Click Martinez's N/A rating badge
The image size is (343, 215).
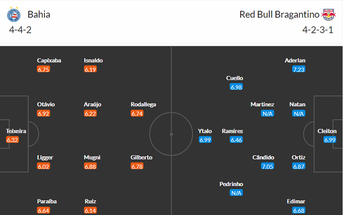click(x=268, y=114)
